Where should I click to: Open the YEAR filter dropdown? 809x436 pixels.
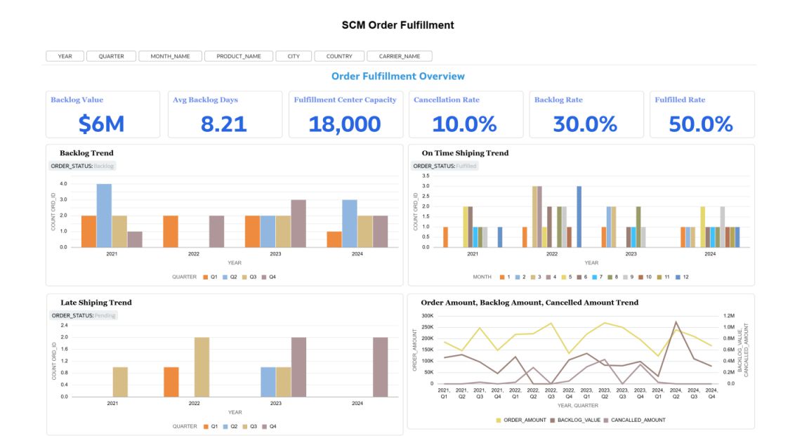65,56
